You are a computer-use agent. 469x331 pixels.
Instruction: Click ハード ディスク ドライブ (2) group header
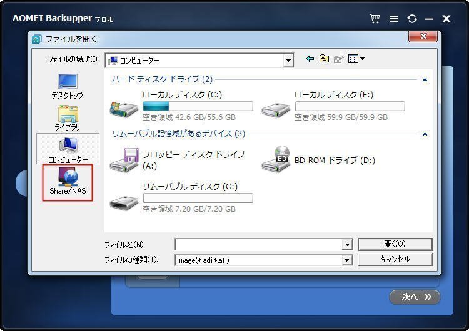162,79
